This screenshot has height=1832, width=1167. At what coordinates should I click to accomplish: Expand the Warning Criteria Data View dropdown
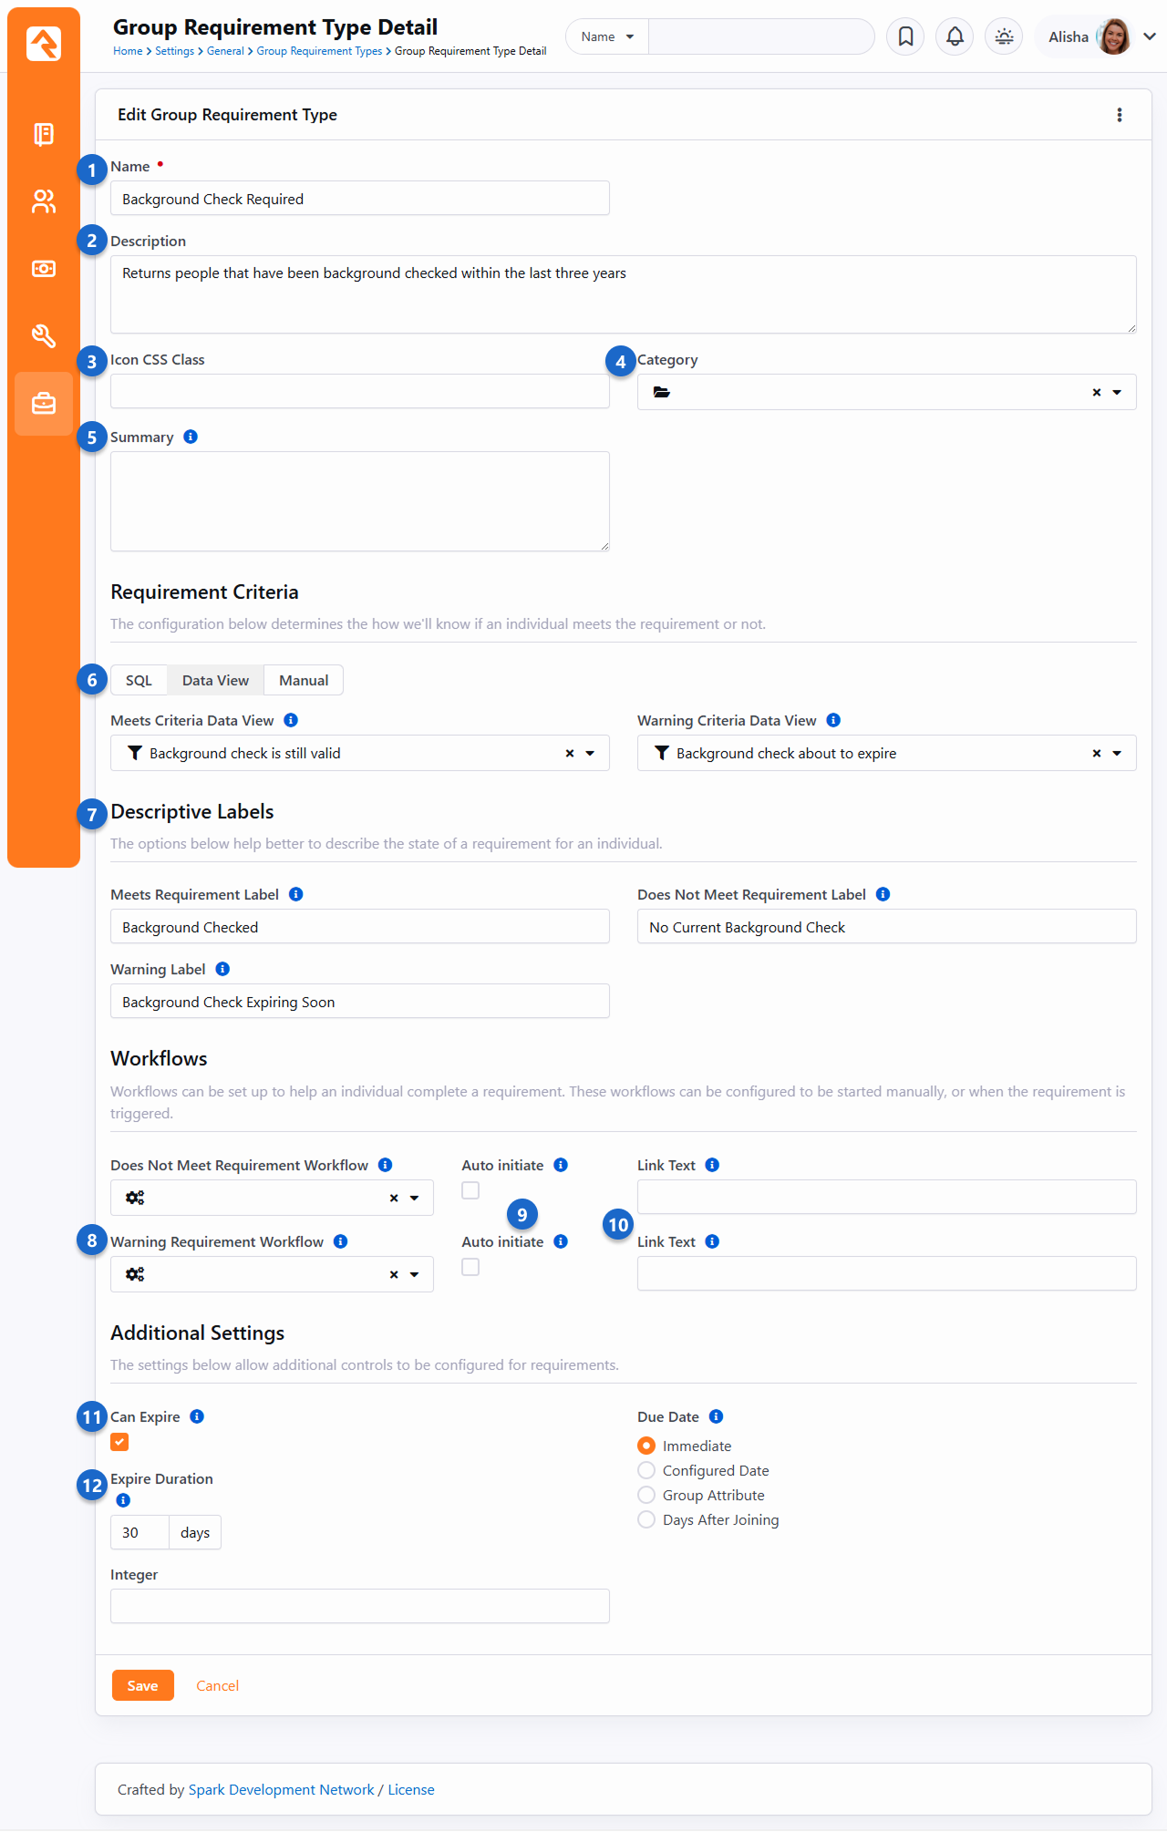click(x=1117, y=753)
